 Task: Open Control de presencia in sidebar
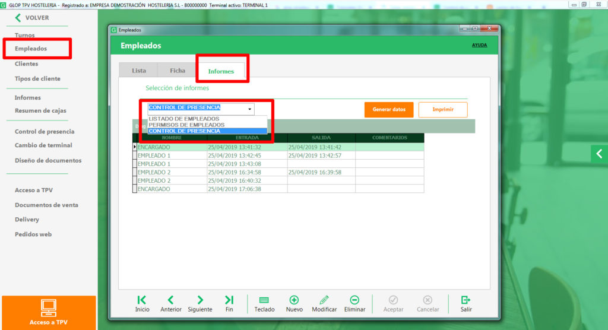(x=45, y=131)
